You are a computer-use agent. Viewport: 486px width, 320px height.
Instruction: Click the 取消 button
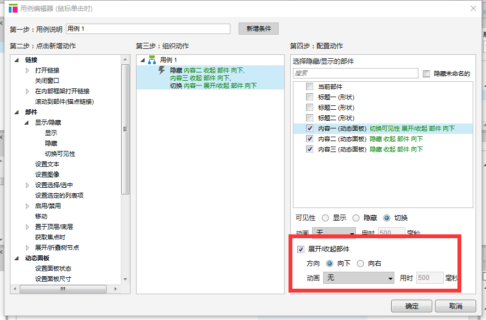[455, 306]
